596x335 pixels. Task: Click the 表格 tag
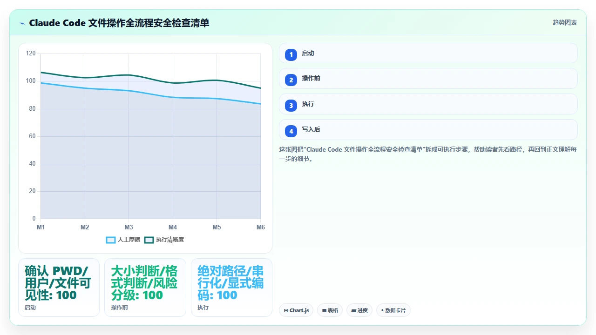330,310
